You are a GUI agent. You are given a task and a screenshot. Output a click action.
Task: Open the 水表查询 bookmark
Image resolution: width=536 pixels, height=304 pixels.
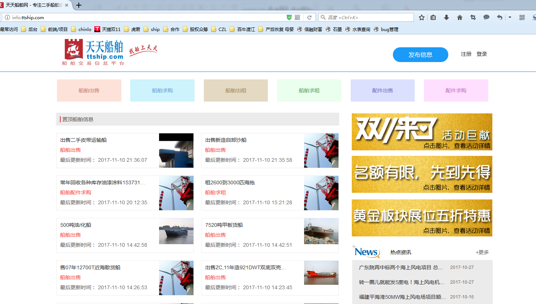[358, 29]
